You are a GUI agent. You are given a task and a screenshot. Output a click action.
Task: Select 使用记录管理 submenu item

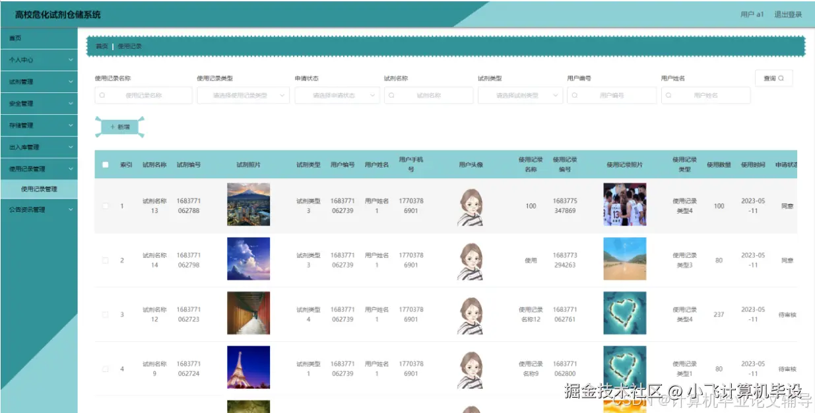[x=42, y=189]
